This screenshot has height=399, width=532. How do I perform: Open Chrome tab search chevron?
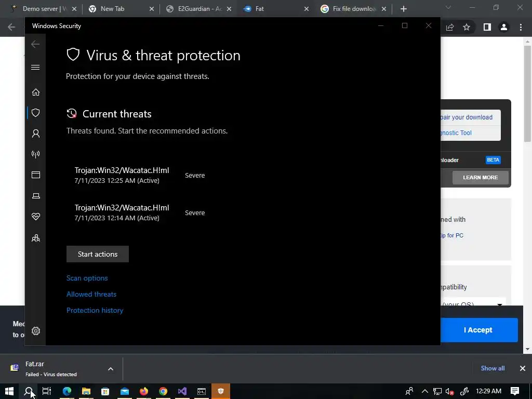448,7
